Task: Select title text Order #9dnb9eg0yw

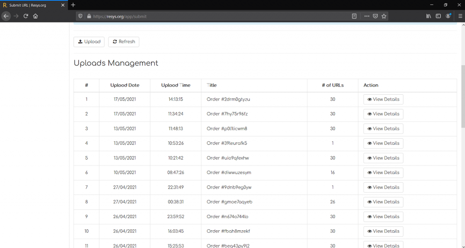Action: [229, 187]
